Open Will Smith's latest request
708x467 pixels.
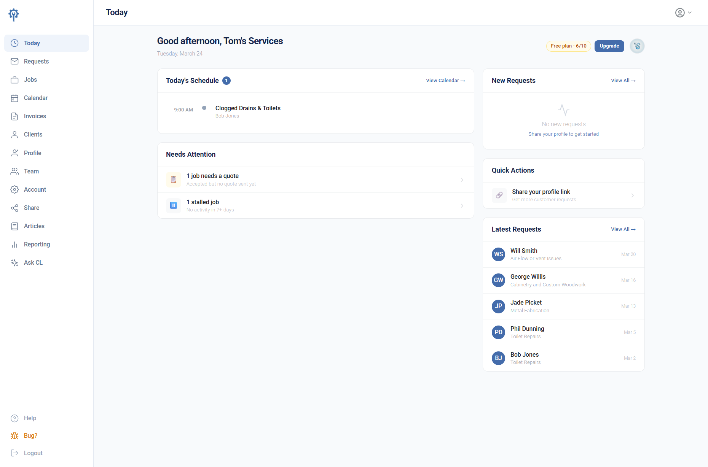click(x=563, y=254)
